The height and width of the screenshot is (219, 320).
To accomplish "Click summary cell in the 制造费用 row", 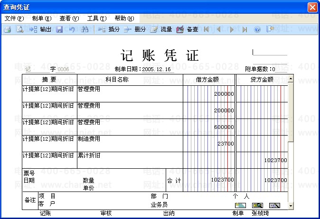I will pos(49,144).
